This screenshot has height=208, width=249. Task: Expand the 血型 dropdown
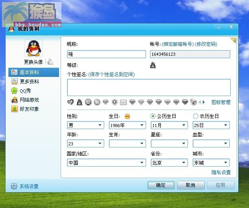211,143
